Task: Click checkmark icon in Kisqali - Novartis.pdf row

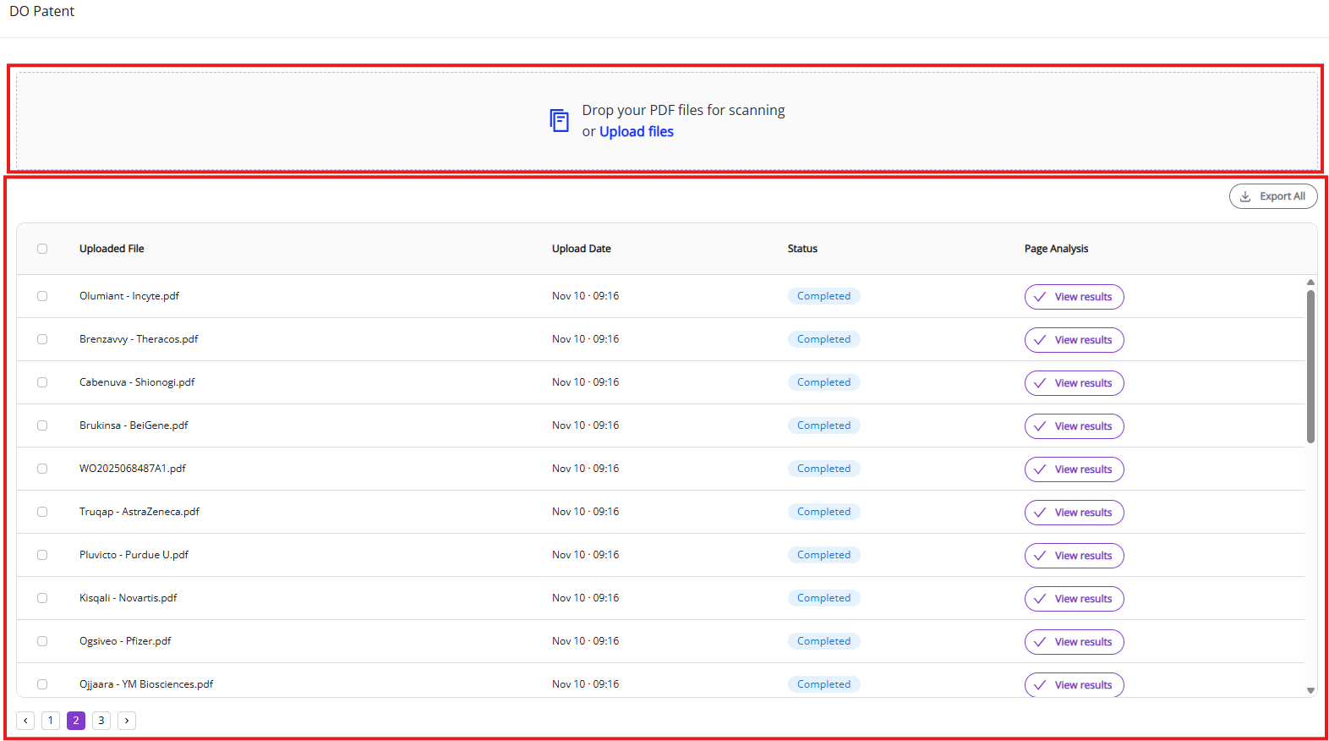Action: [1040, 599]
